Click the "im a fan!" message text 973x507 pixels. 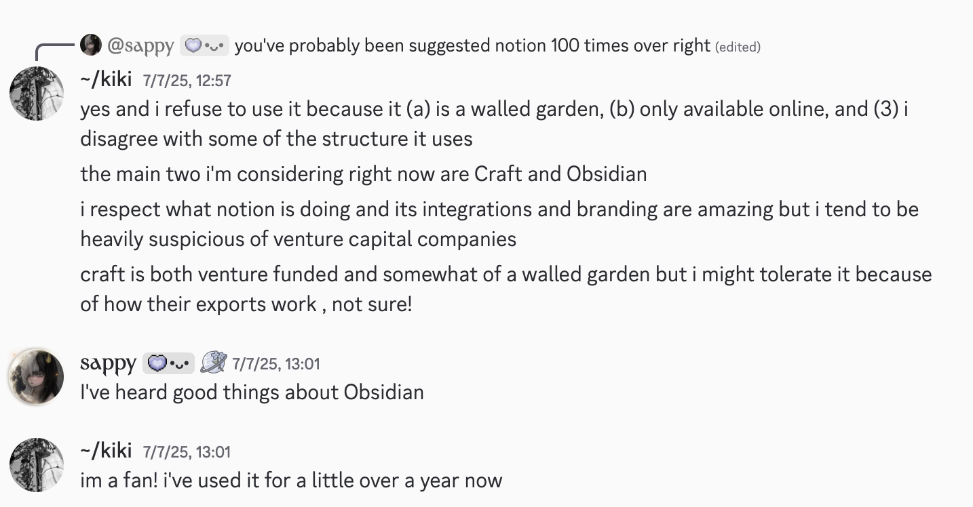click(x=291, y=481)
